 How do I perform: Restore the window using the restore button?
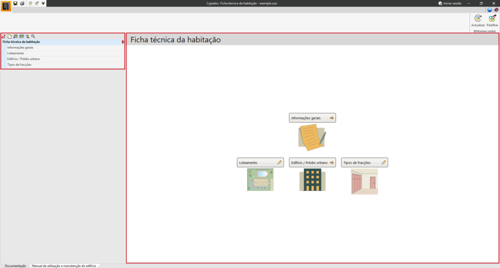click(x=481, y=3)
